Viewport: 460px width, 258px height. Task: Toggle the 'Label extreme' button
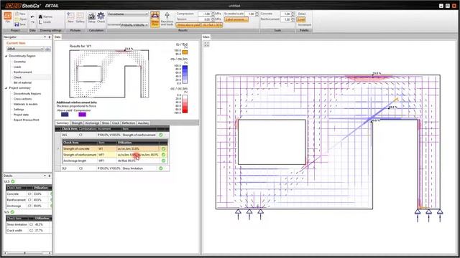click(236, 19)
